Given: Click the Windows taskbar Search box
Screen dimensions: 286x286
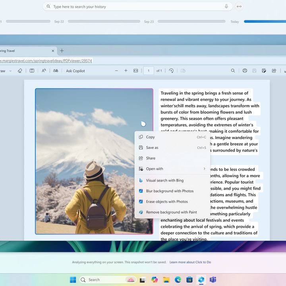Looking at the screenshot, I should 108,280.
